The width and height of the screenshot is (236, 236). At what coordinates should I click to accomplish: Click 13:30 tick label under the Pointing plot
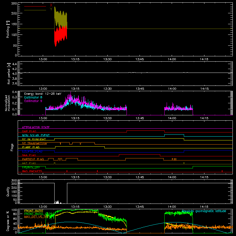click(x=107, y=59)
